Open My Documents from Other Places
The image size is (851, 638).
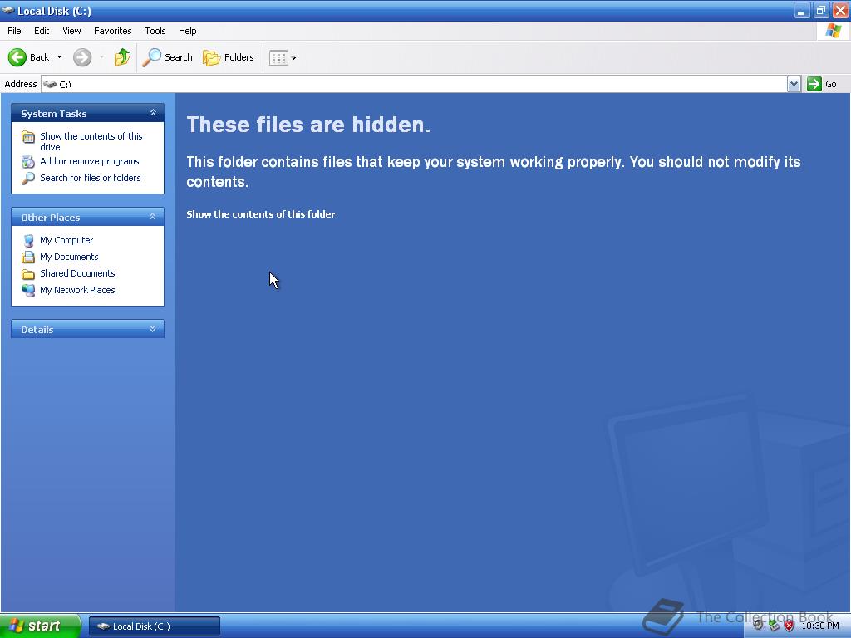(69, 257)
